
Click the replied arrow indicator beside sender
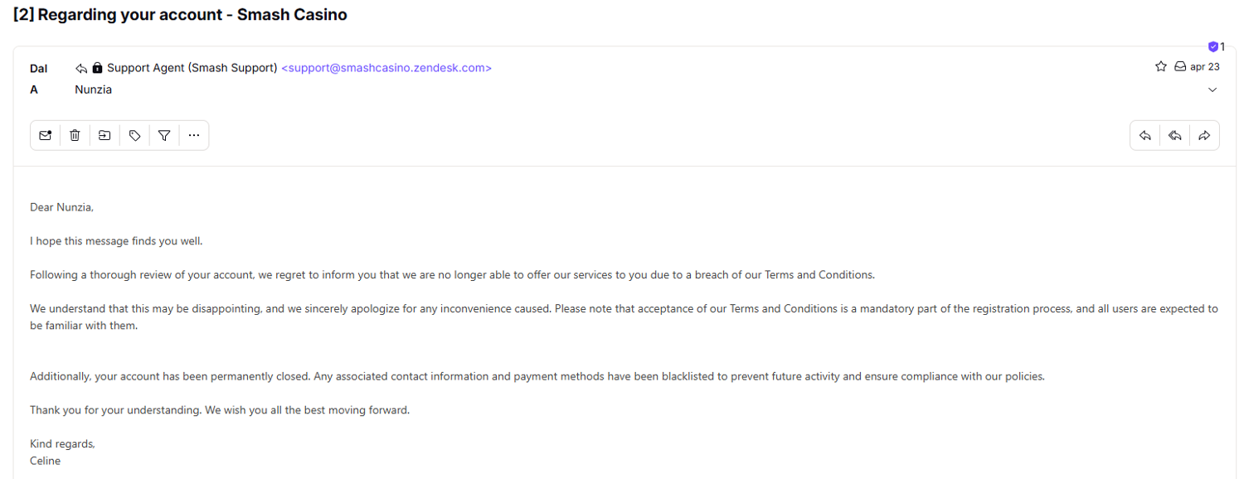(81, 68)
